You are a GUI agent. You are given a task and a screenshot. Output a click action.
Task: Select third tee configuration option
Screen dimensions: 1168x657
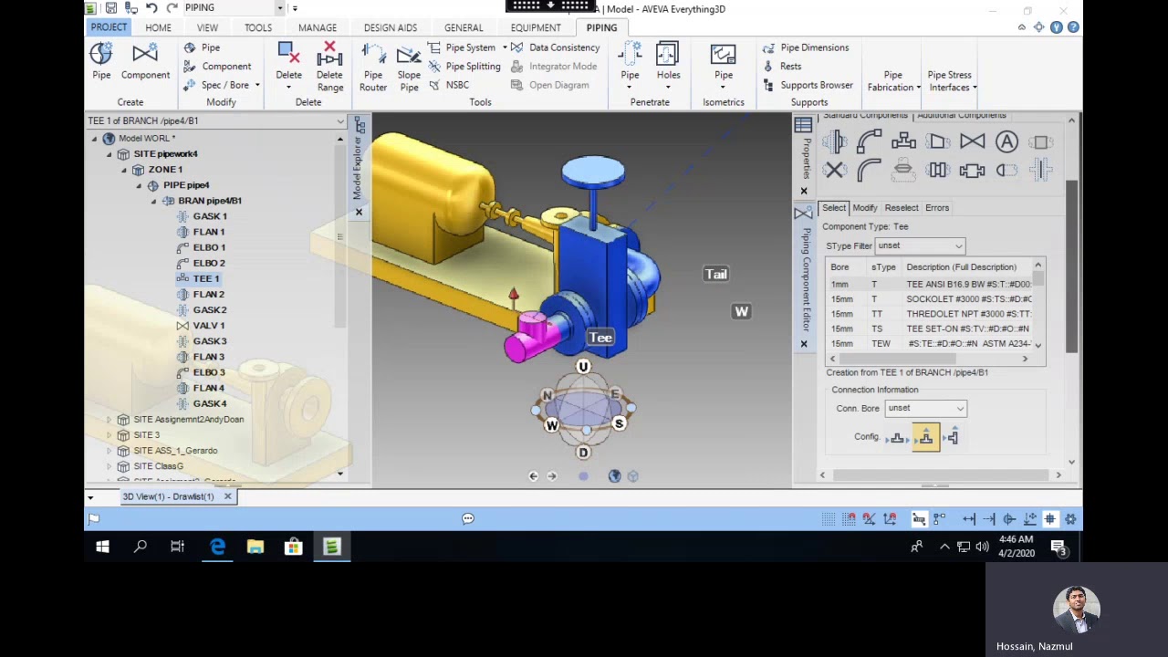coord(952,438)
